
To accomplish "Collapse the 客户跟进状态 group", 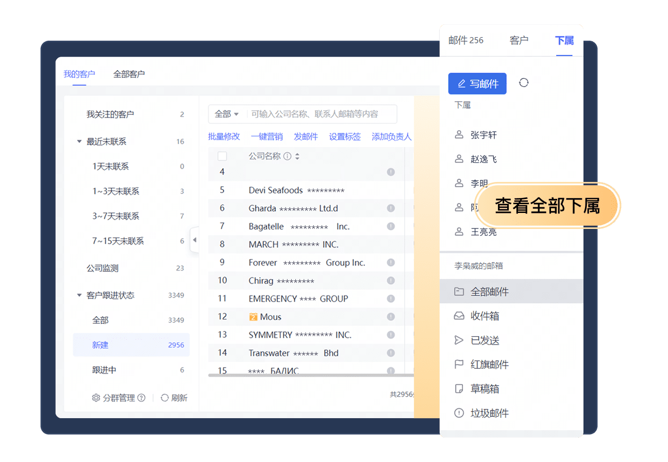I will pyautogui.click(x=79, y=295).
